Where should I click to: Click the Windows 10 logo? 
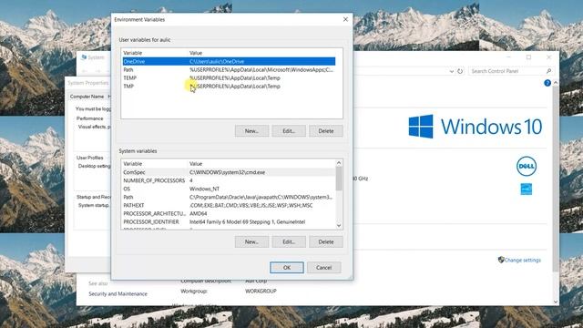pos(476,127)
